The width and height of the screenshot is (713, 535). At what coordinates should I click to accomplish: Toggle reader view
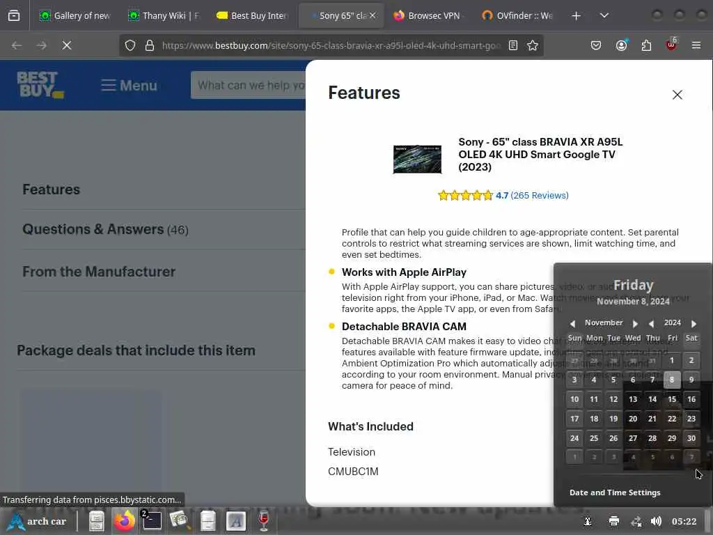[x=513, y=45]
